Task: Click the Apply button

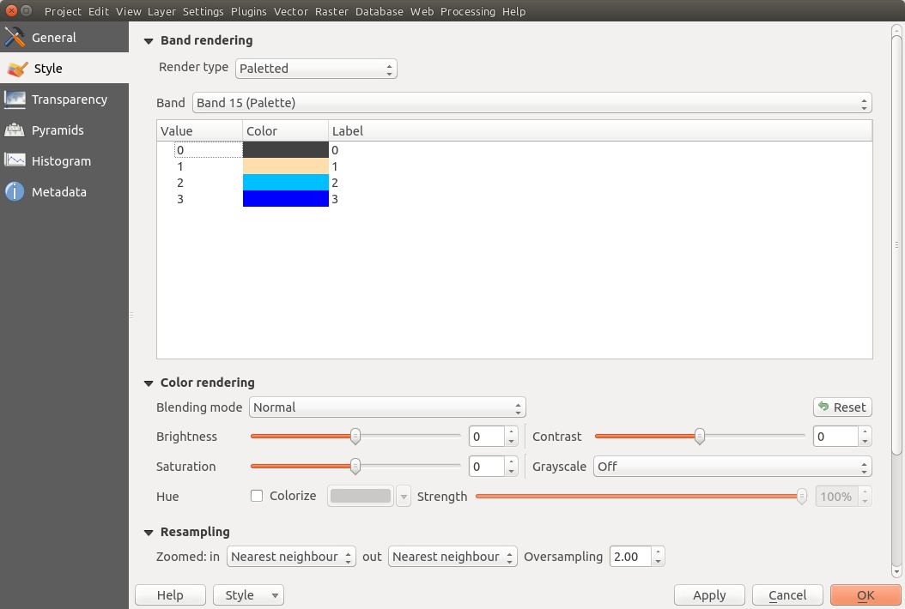Action: click(x=709, y=595)
